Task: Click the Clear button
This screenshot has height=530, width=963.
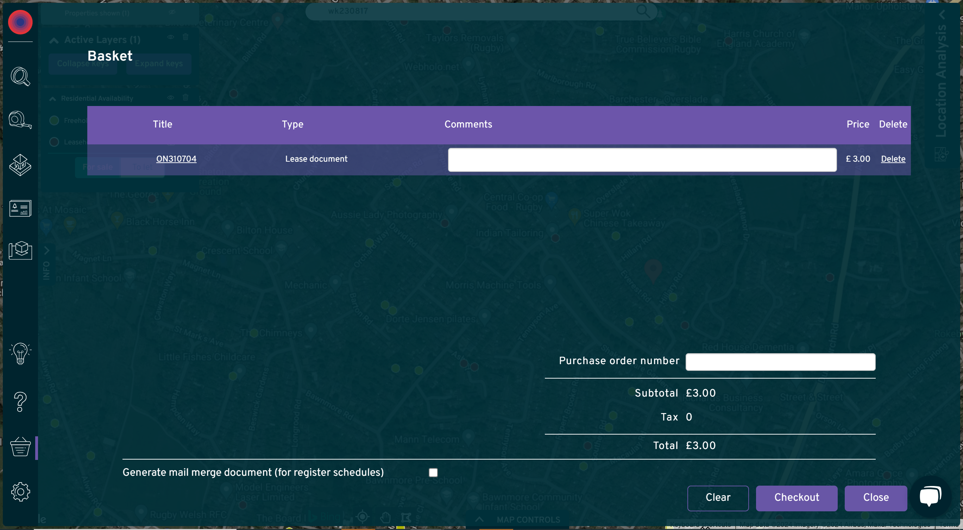Action: [x=718, y=498]
